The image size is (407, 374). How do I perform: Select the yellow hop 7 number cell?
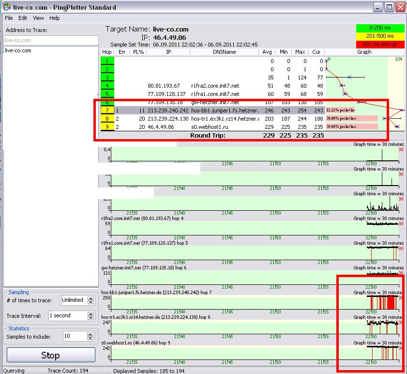coord(107,110)
